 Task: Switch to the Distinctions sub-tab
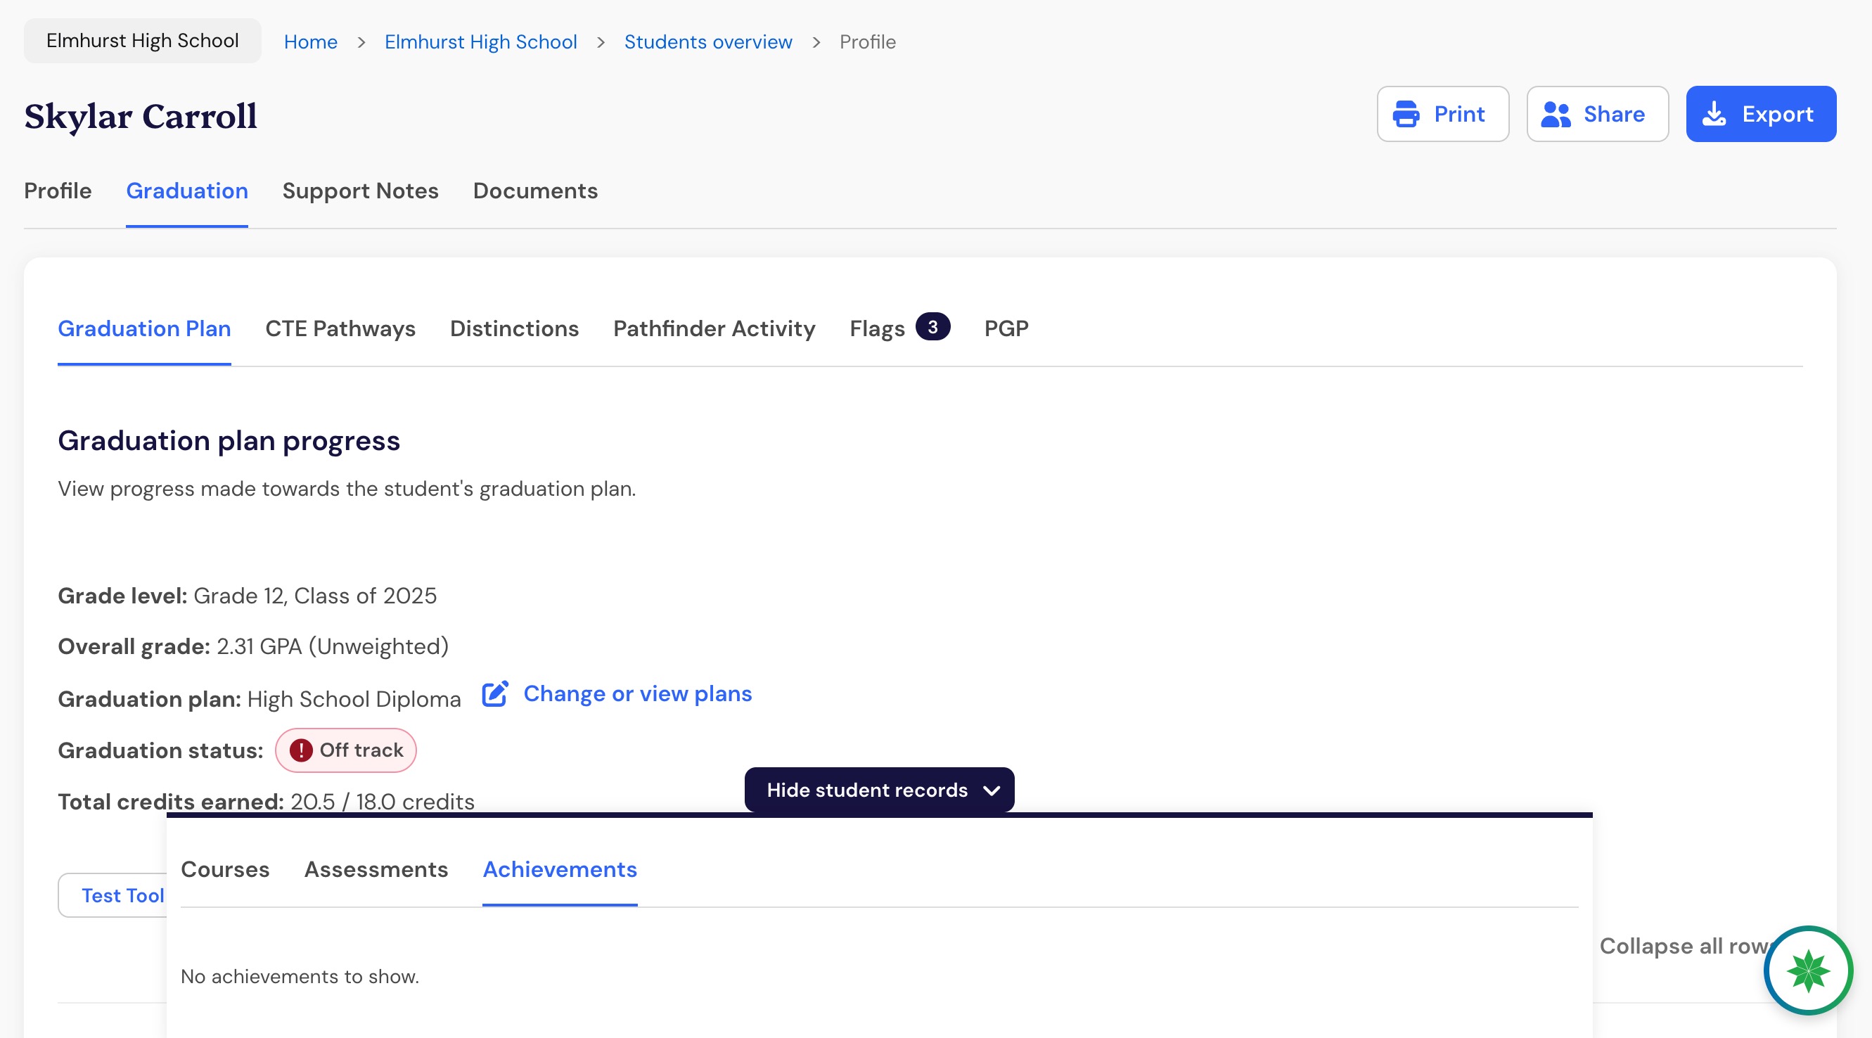coord(515,328)
